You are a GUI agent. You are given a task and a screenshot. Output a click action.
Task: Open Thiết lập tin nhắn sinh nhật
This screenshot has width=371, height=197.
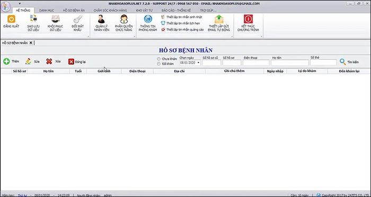pyautogui.click(x=181, y=17)
